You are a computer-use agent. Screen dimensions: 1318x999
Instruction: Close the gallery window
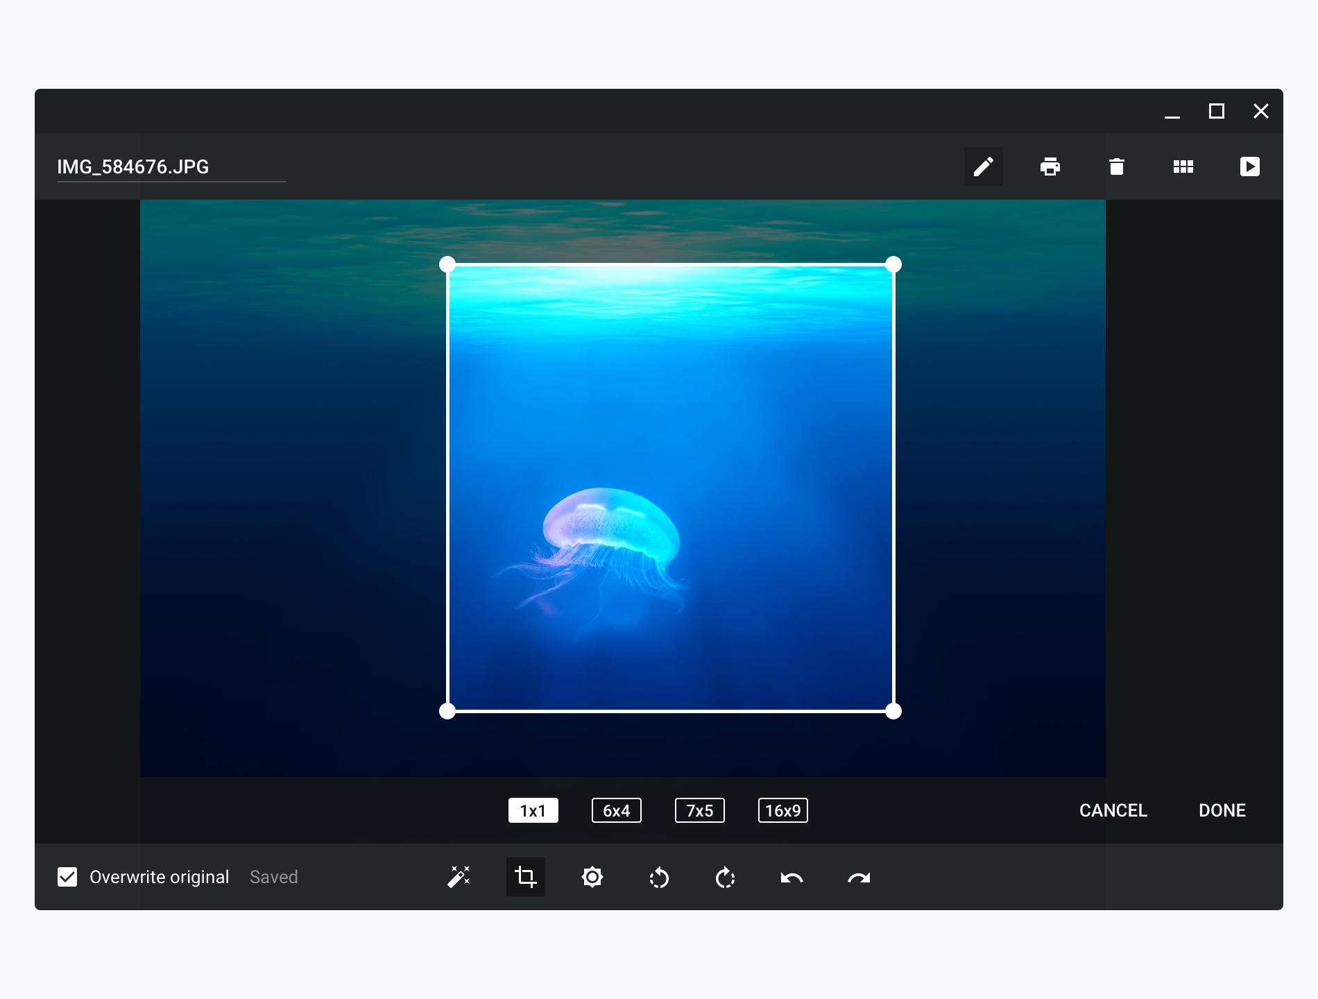coord(1260,111)
